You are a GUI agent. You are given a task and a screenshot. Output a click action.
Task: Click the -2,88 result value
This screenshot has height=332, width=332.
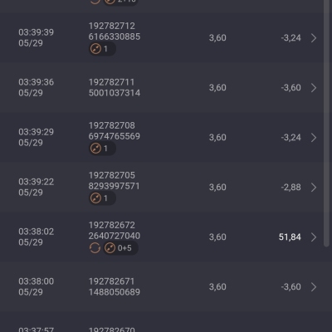(x=291, y=188)
